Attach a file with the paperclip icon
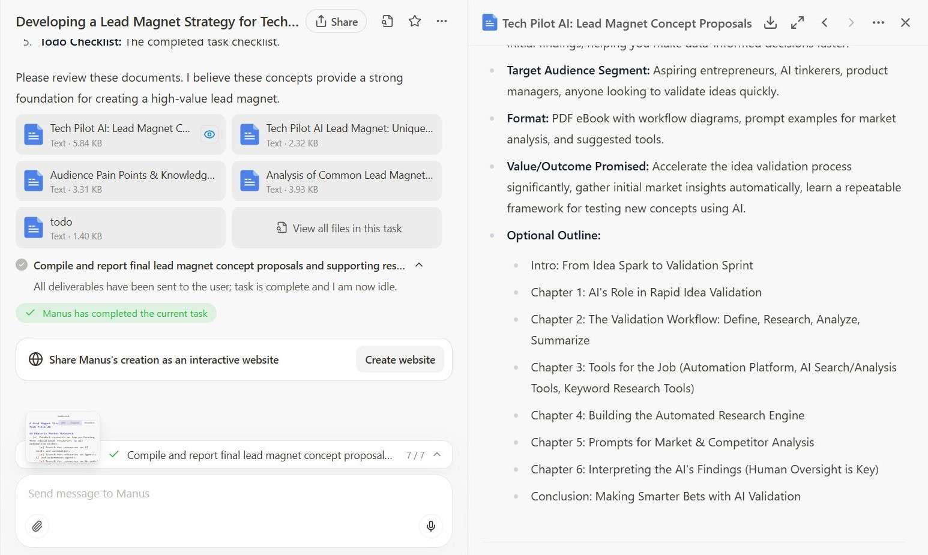This screenshot has height=555, width=928. click(x=37, y=526)
